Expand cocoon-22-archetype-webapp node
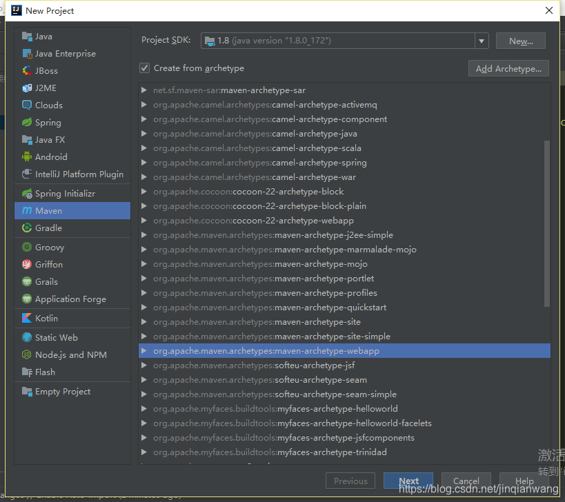 pos(143,221)
